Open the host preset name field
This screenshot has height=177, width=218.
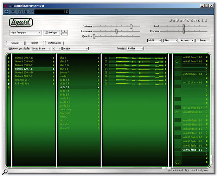(49, 12)
